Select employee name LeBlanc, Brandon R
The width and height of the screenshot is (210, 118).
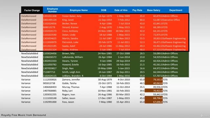pos(73,76)
